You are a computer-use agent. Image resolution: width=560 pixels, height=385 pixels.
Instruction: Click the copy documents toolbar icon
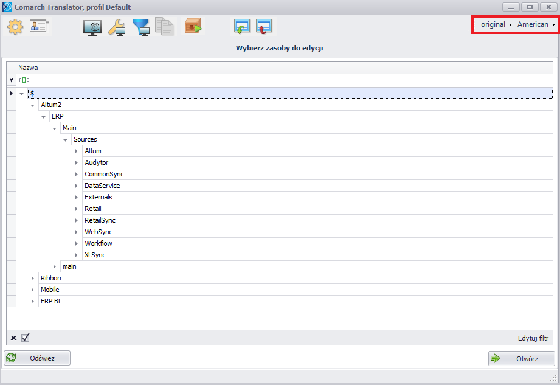coord(164,26)
